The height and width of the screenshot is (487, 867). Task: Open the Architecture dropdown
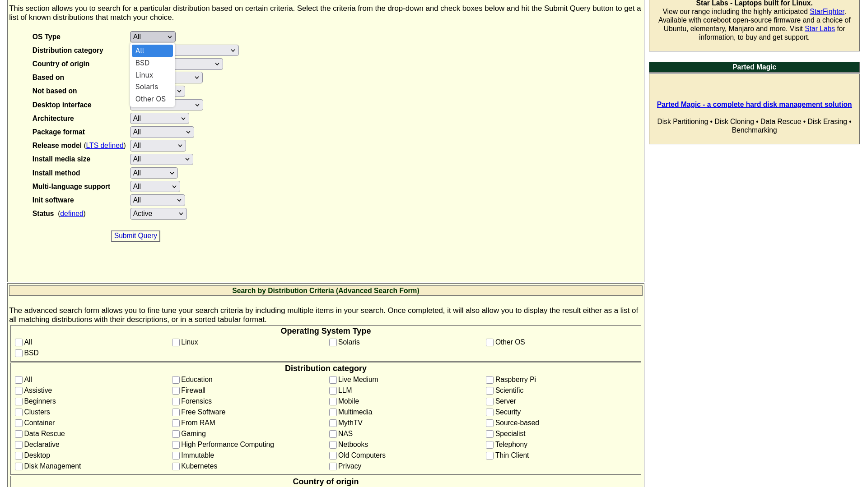159,118
